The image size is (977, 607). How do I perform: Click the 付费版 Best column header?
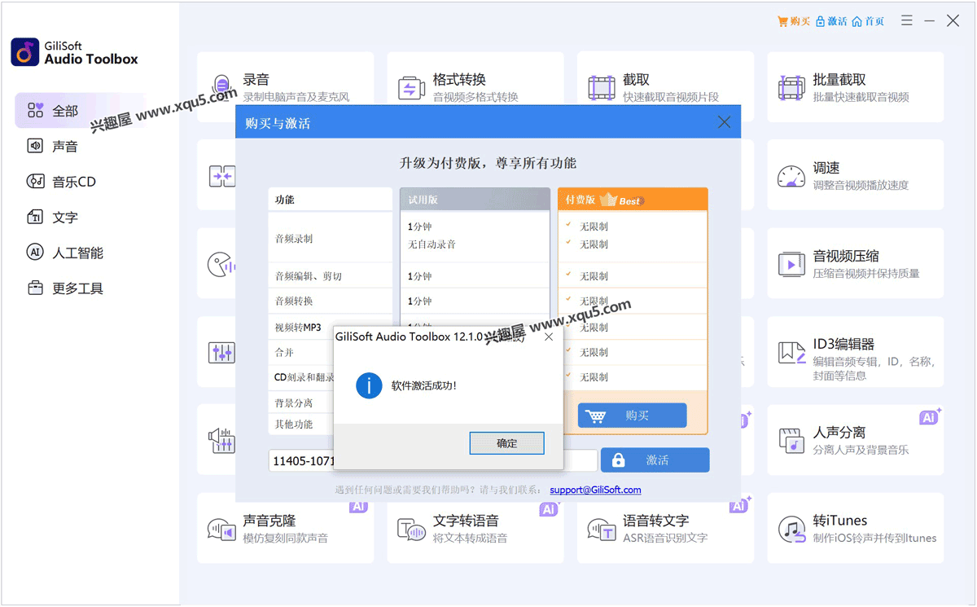pyautogui.click(x=633, y=200)
